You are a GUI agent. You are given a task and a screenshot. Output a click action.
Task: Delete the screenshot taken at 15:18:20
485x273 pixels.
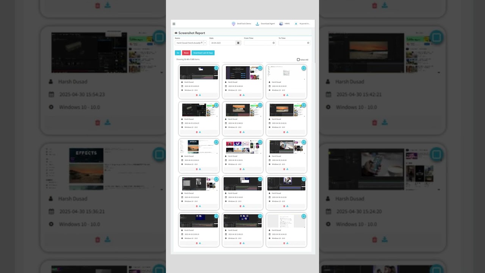[240, 206]
